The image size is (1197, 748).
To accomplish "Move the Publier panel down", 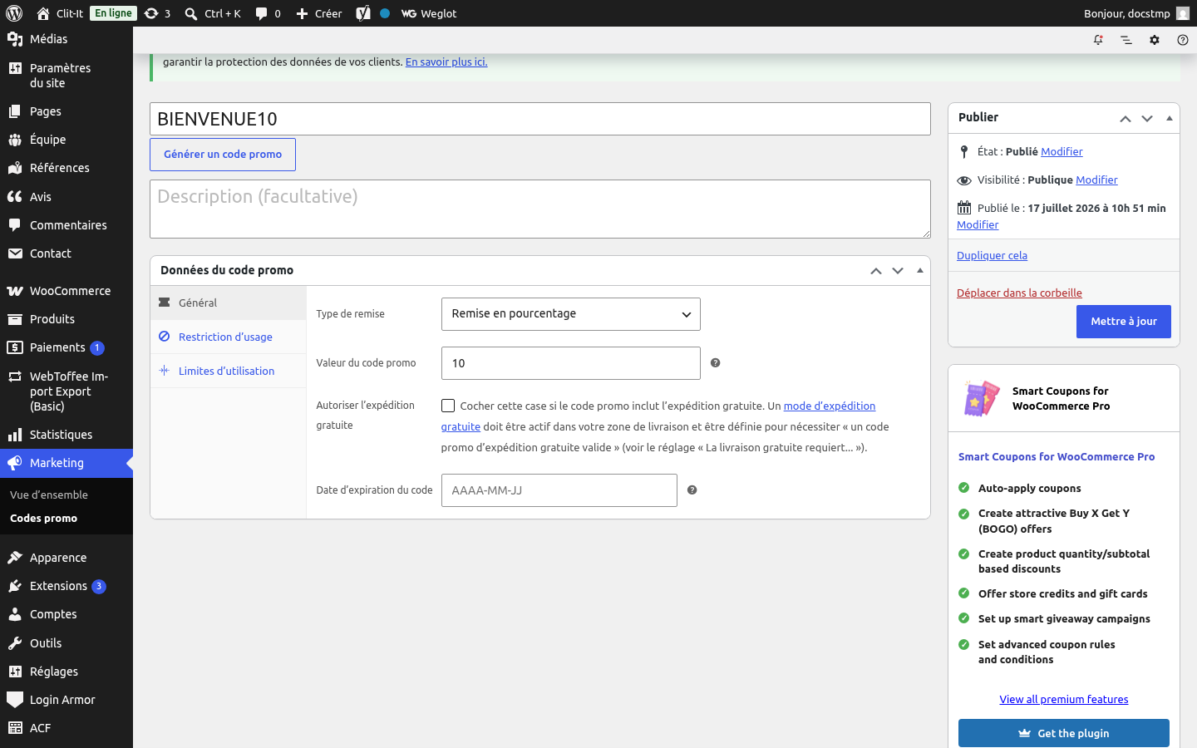I will pyautogui.click(x=1147, y=119).
